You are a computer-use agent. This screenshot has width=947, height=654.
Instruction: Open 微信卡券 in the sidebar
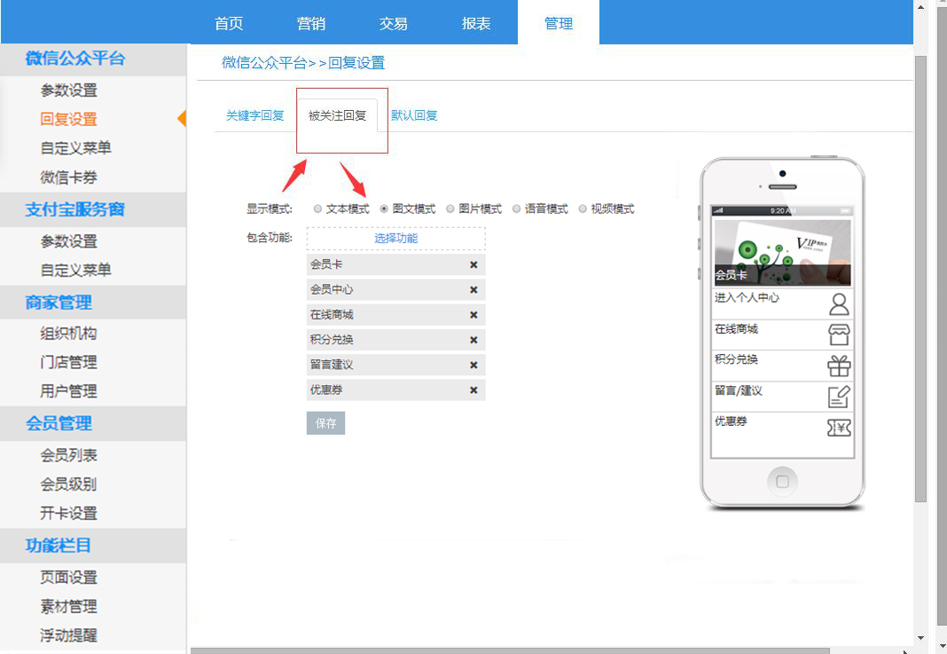[x=69, y=177]
